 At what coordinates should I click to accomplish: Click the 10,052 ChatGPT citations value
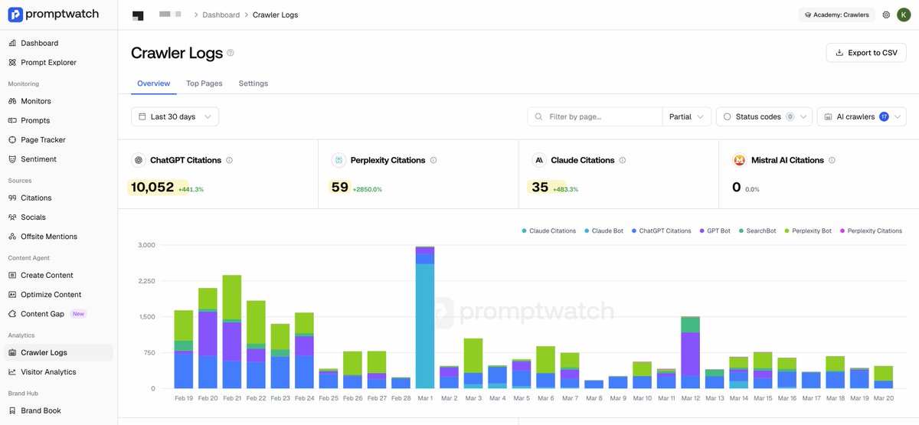[x=152, y=187]
